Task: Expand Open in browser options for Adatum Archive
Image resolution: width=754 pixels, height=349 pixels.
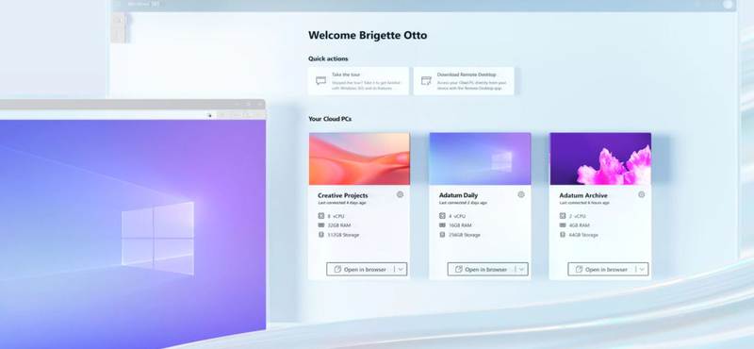Action: [642, 269]
